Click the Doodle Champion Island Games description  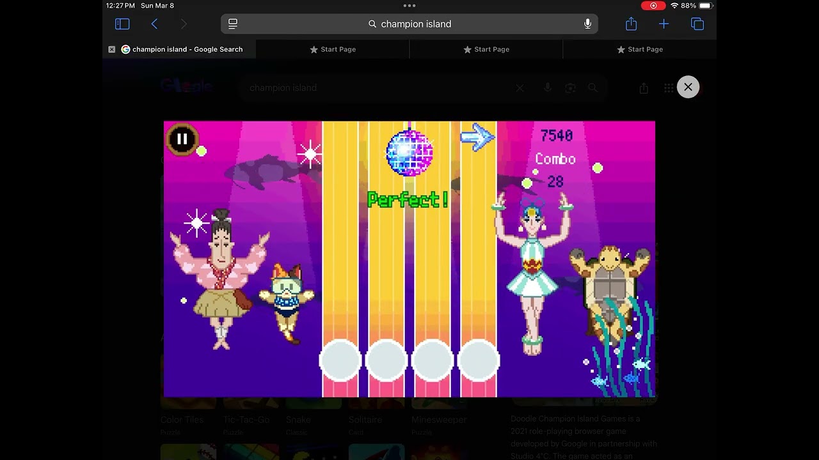coord(584,437)
